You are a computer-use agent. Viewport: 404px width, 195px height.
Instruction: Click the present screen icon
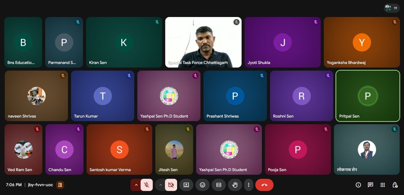pos(186,185)
